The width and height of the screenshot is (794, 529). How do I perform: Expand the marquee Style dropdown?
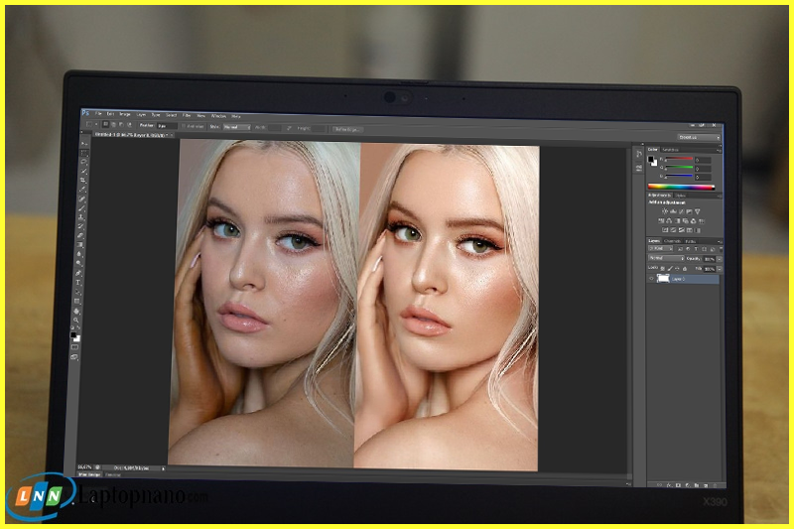pos(236,128)
